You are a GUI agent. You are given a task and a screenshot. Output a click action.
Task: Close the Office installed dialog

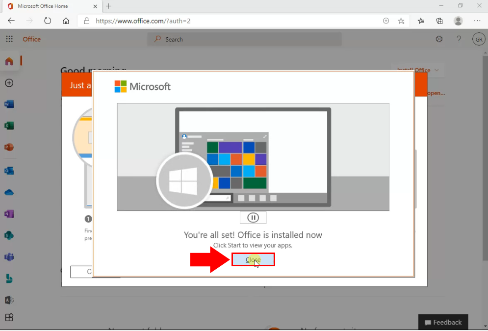(253, 259)
